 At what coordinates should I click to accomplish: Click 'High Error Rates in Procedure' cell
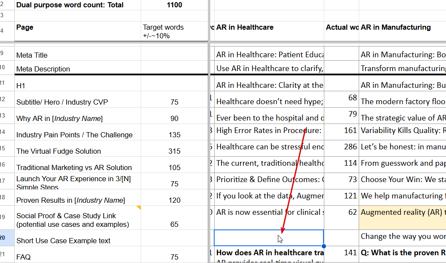pos(269,132)
